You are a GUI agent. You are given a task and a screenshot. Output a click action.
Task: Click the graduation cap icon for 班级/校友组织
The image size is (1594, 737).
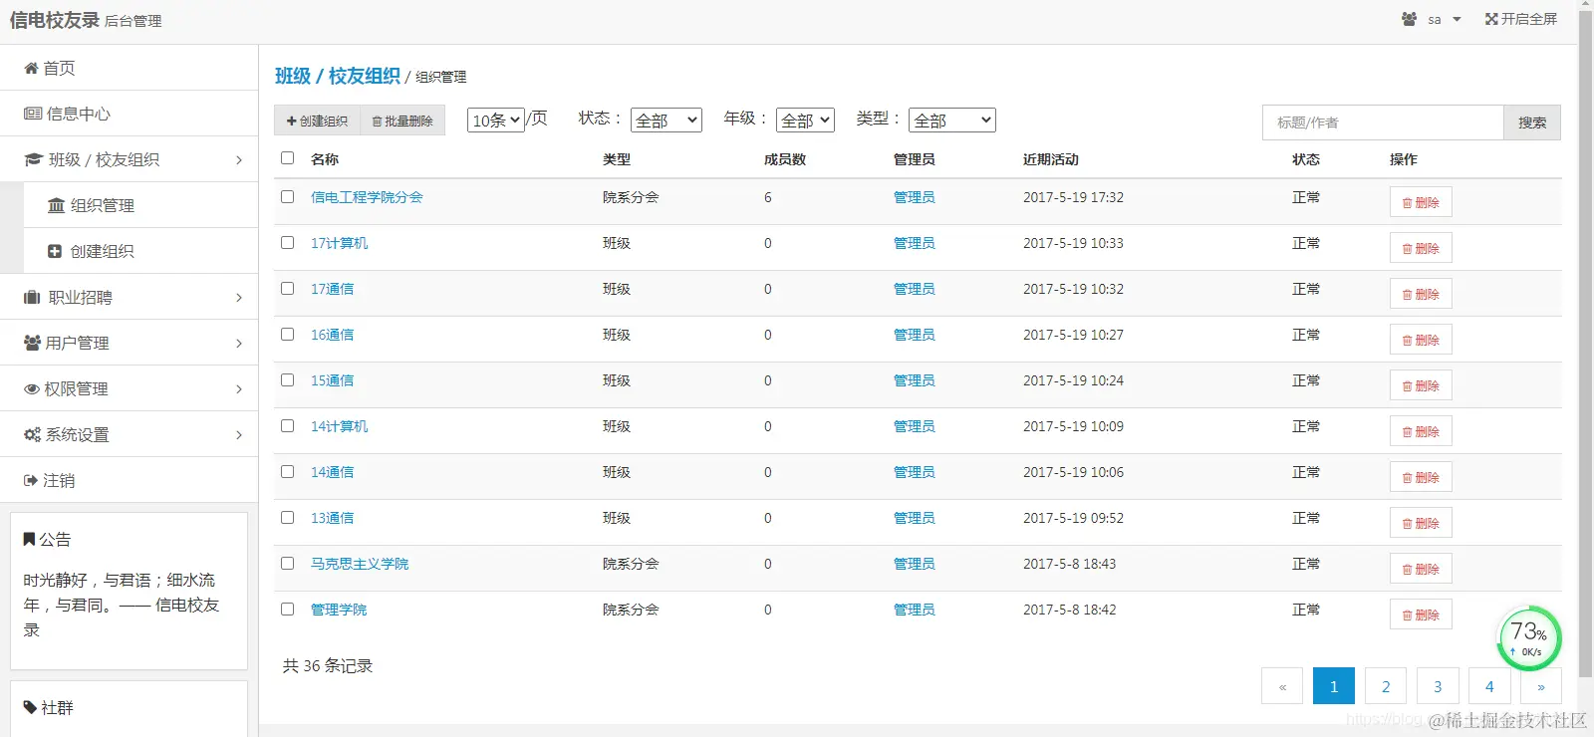point(33,159)
